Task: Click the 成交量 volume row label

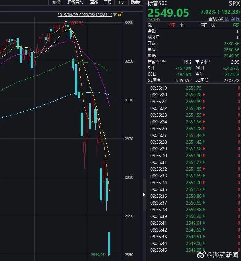Action: (x=154, y=37)
